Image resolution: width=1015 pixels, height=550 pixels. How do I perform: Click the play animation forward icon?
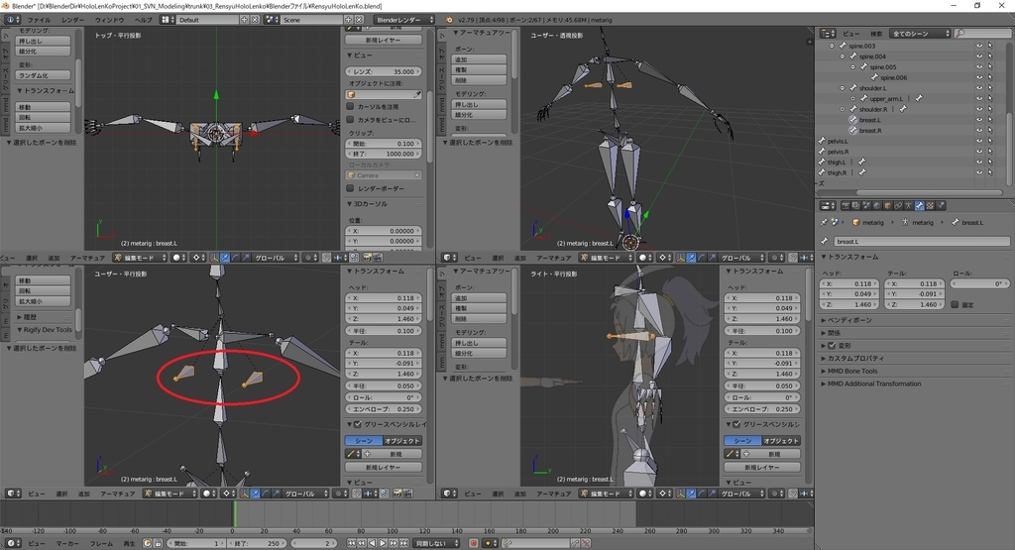pyautogui.click(x=383, y=543)
